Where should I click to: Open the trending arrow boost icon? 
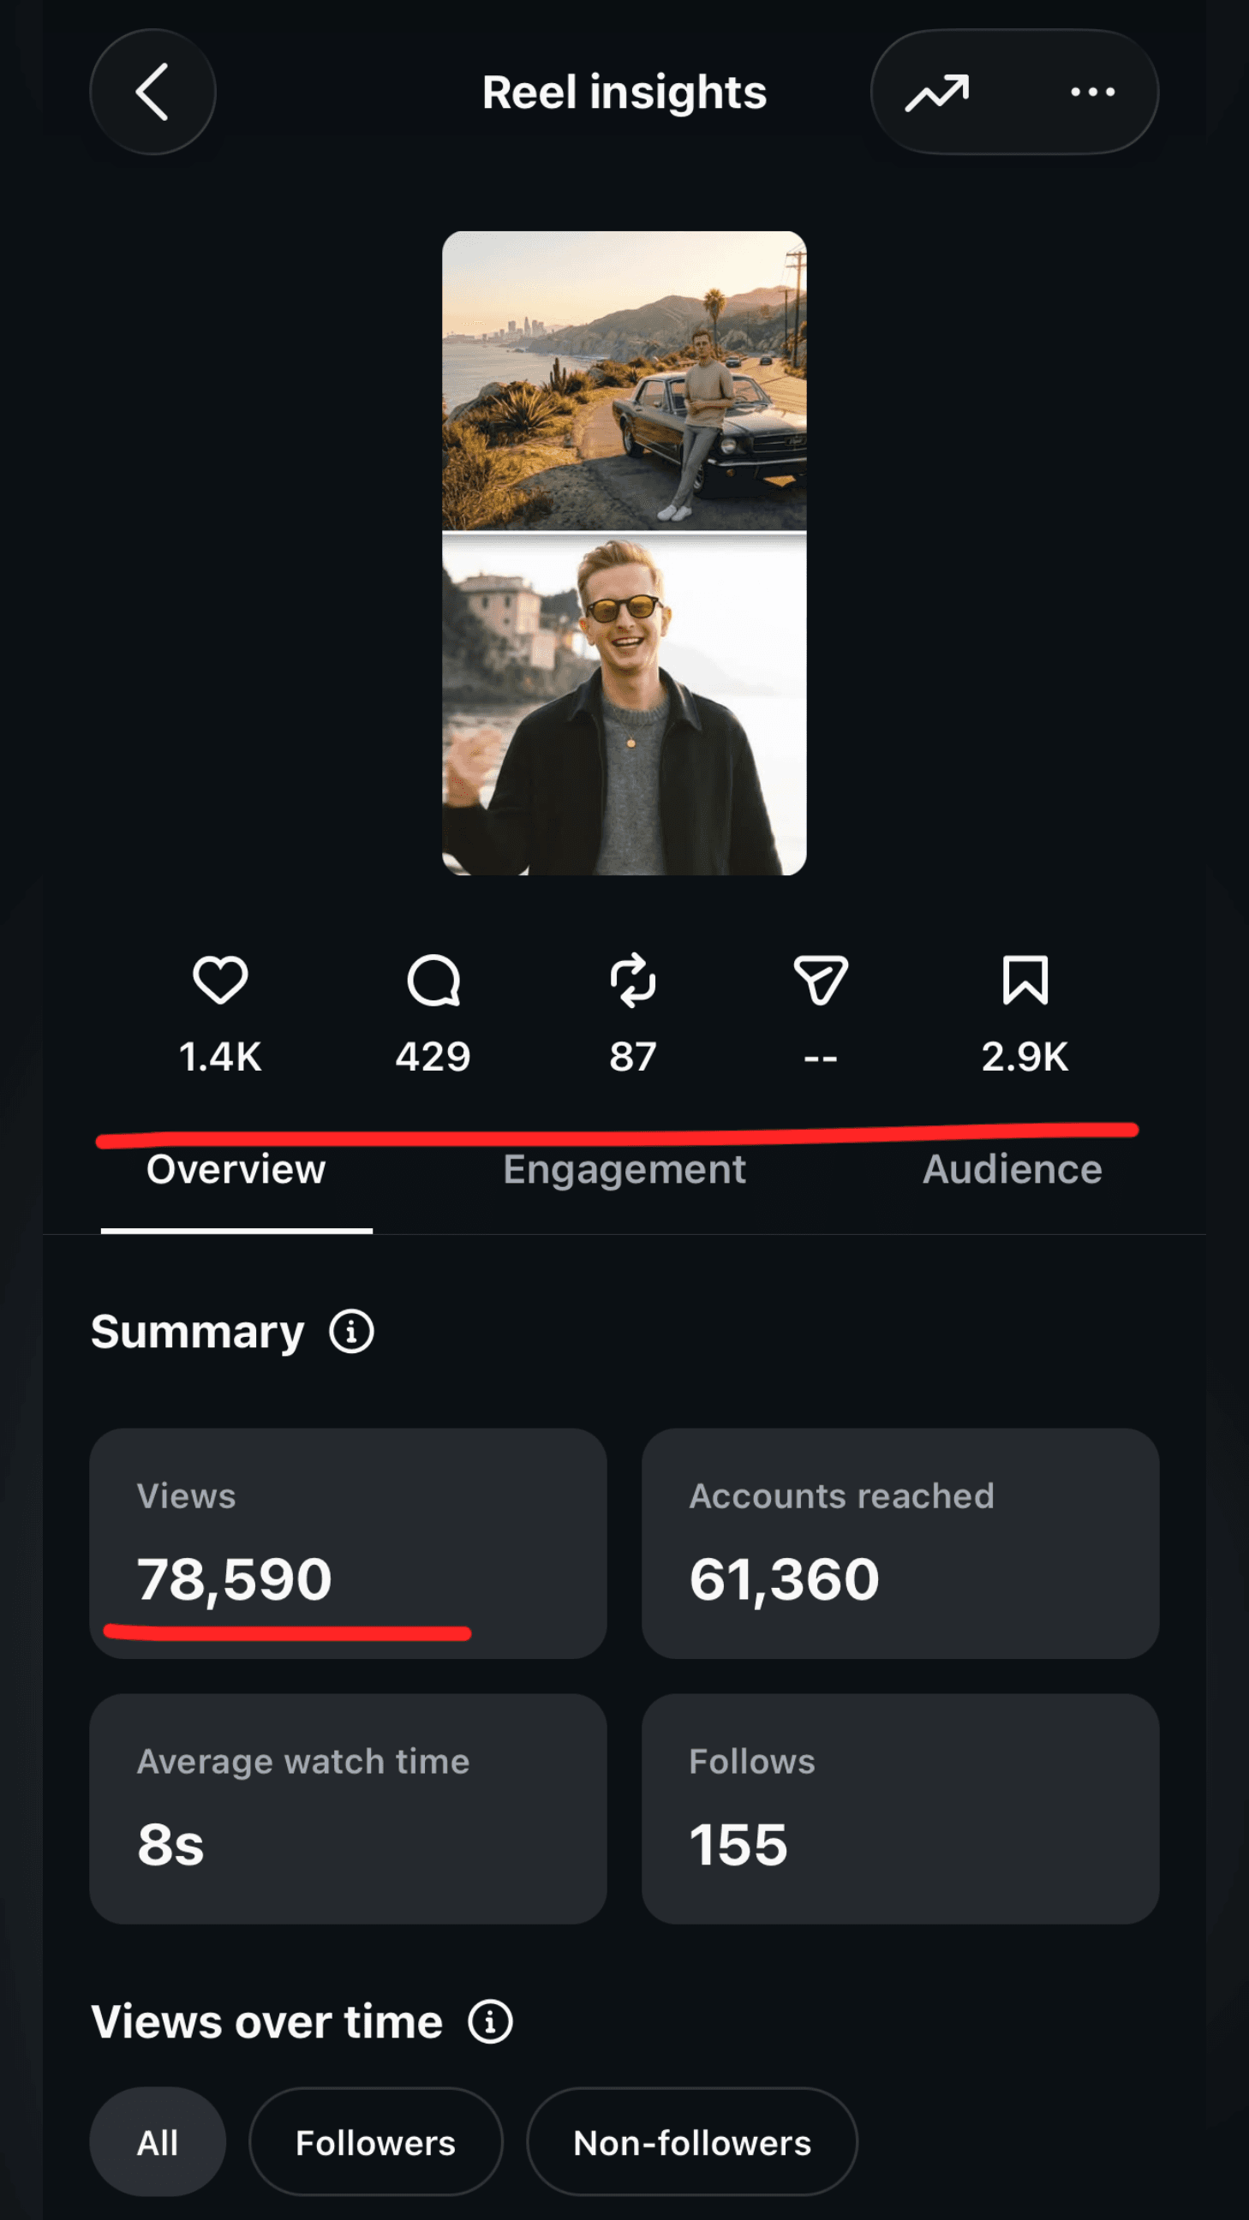pyautogui.click(x=937, y=92)
